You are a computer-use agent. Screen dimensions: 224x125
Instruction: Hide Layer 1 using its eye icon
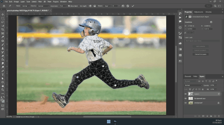(x=186, y=94)
